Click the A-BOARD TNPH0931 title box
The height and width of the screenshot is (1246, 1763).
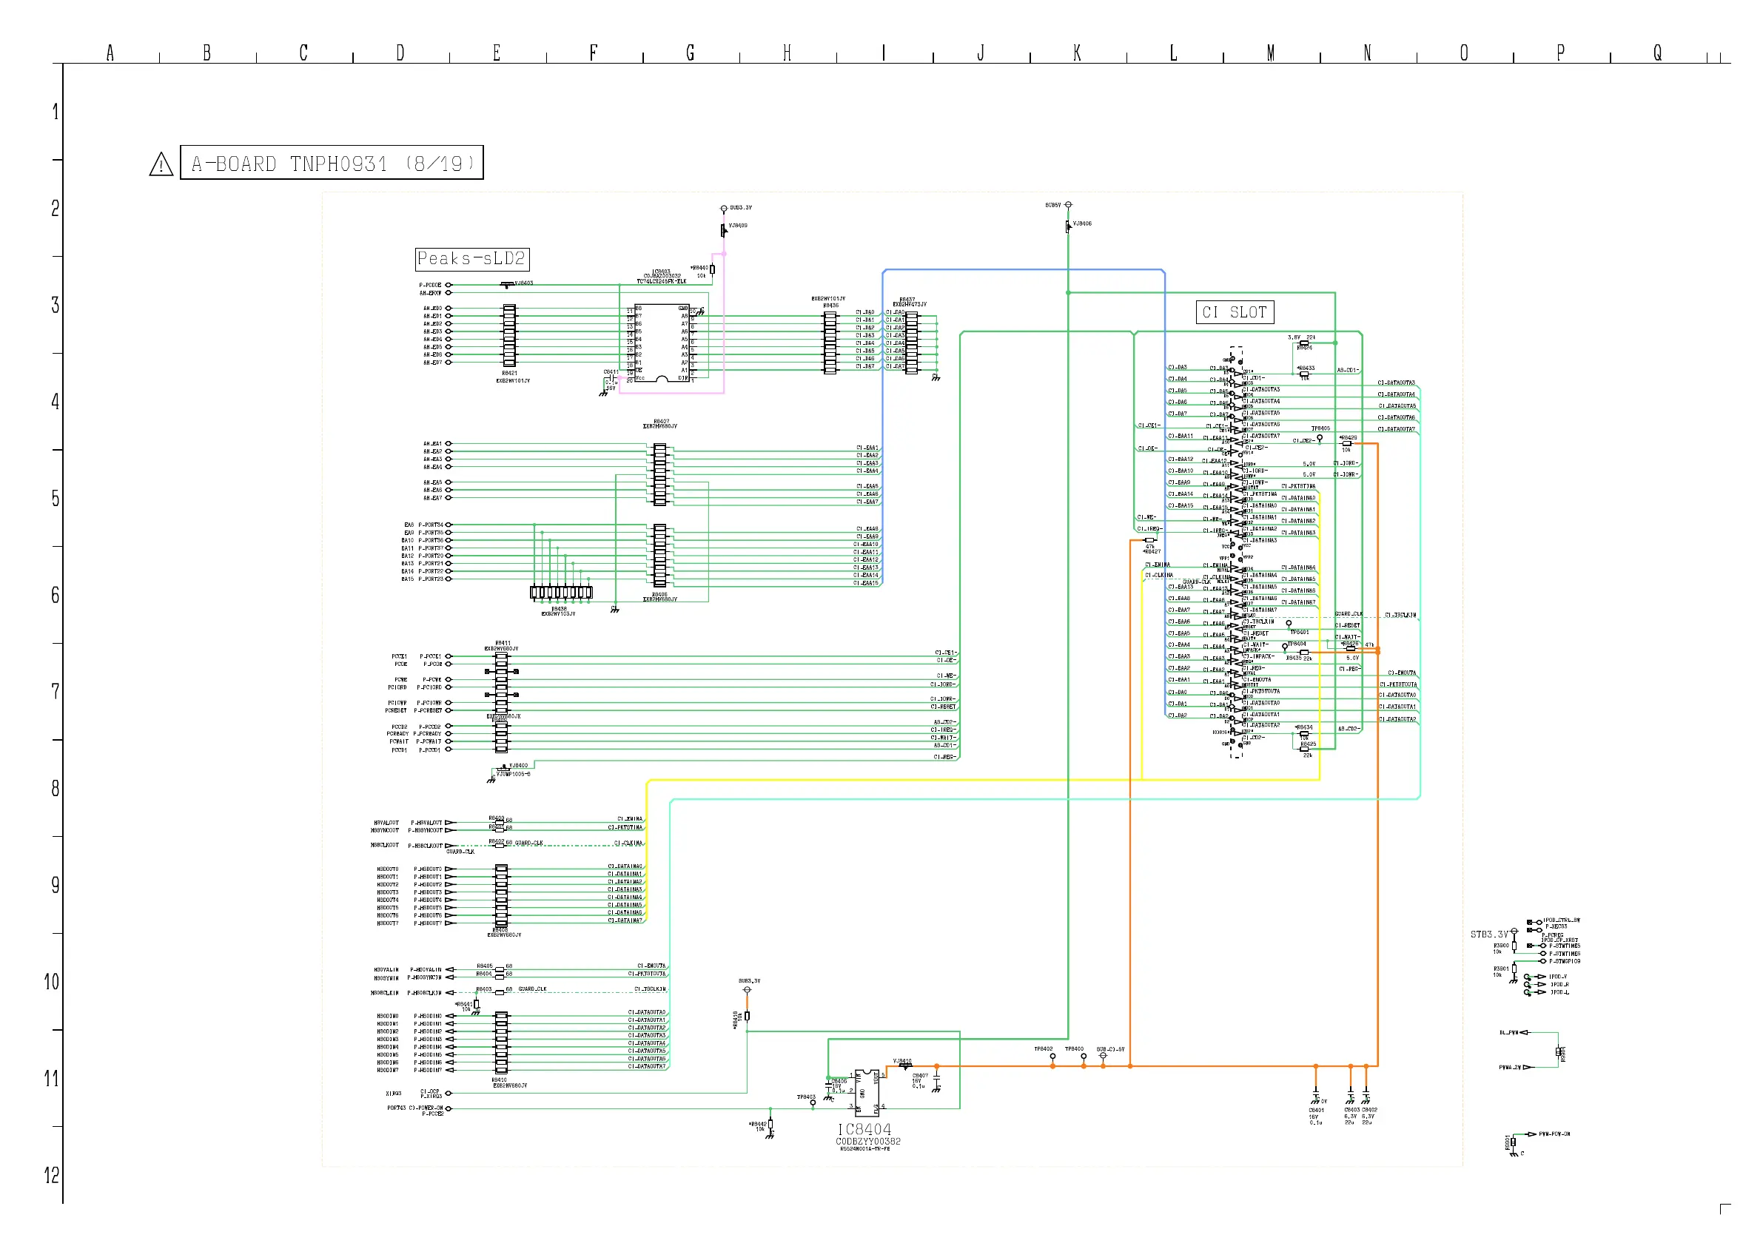(332, 163)
